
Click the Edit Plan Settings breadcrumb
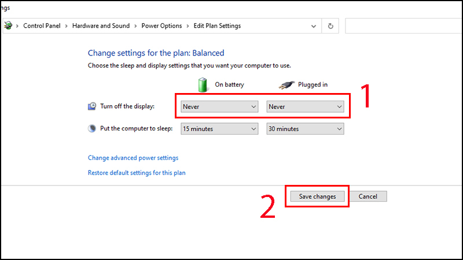coord(217,26)
